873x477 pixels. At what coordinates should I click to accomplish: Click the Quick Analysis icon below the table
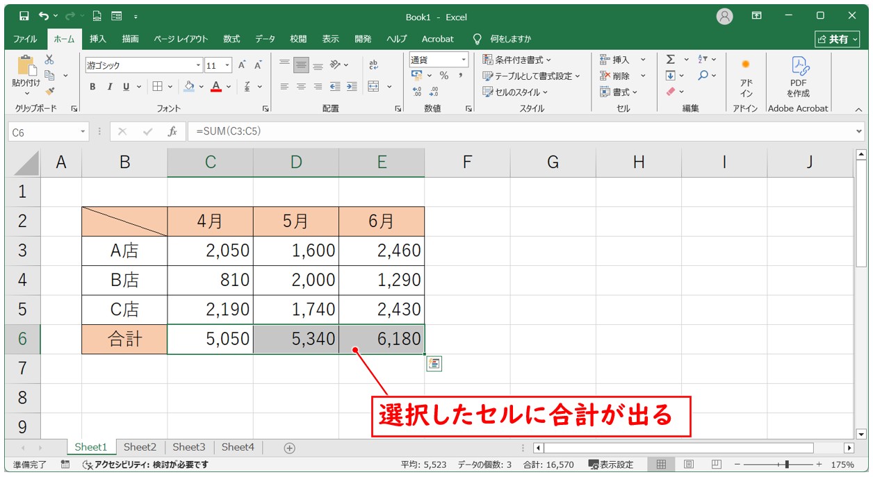coord(434,364)
